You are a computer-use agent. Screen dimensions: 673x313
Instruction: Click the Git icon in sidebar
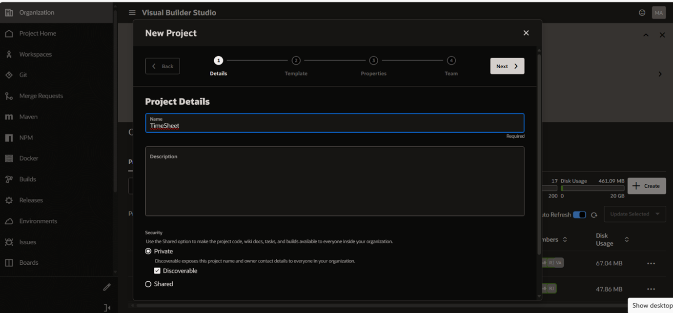tap(9, 75)
